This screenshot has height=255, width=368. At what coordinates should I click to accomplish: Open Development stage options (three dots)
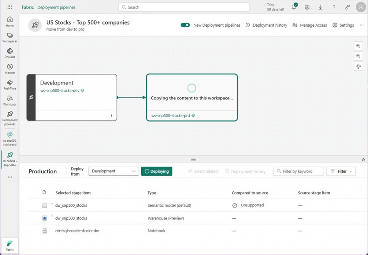pos(111,115)
